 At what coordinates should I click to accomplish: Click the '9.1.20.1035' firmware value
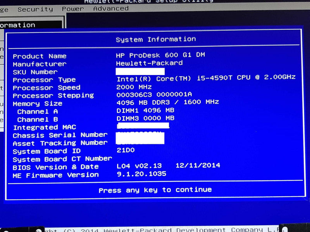click(x=141, y=174)
